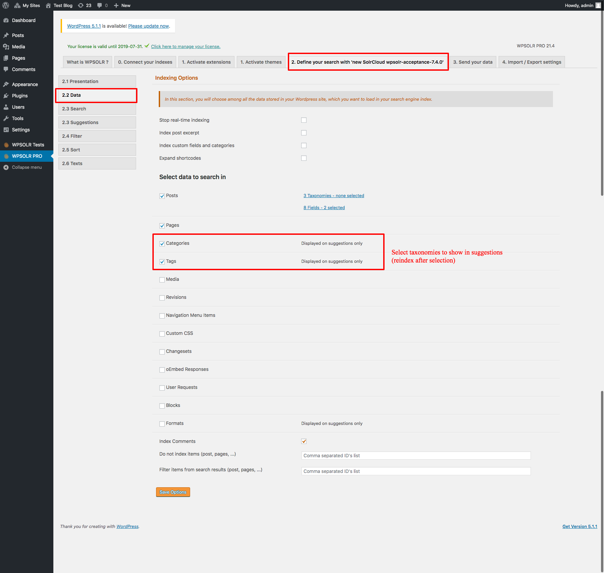
Task: Check the User Requests checkbox
Action: [162, 388]
